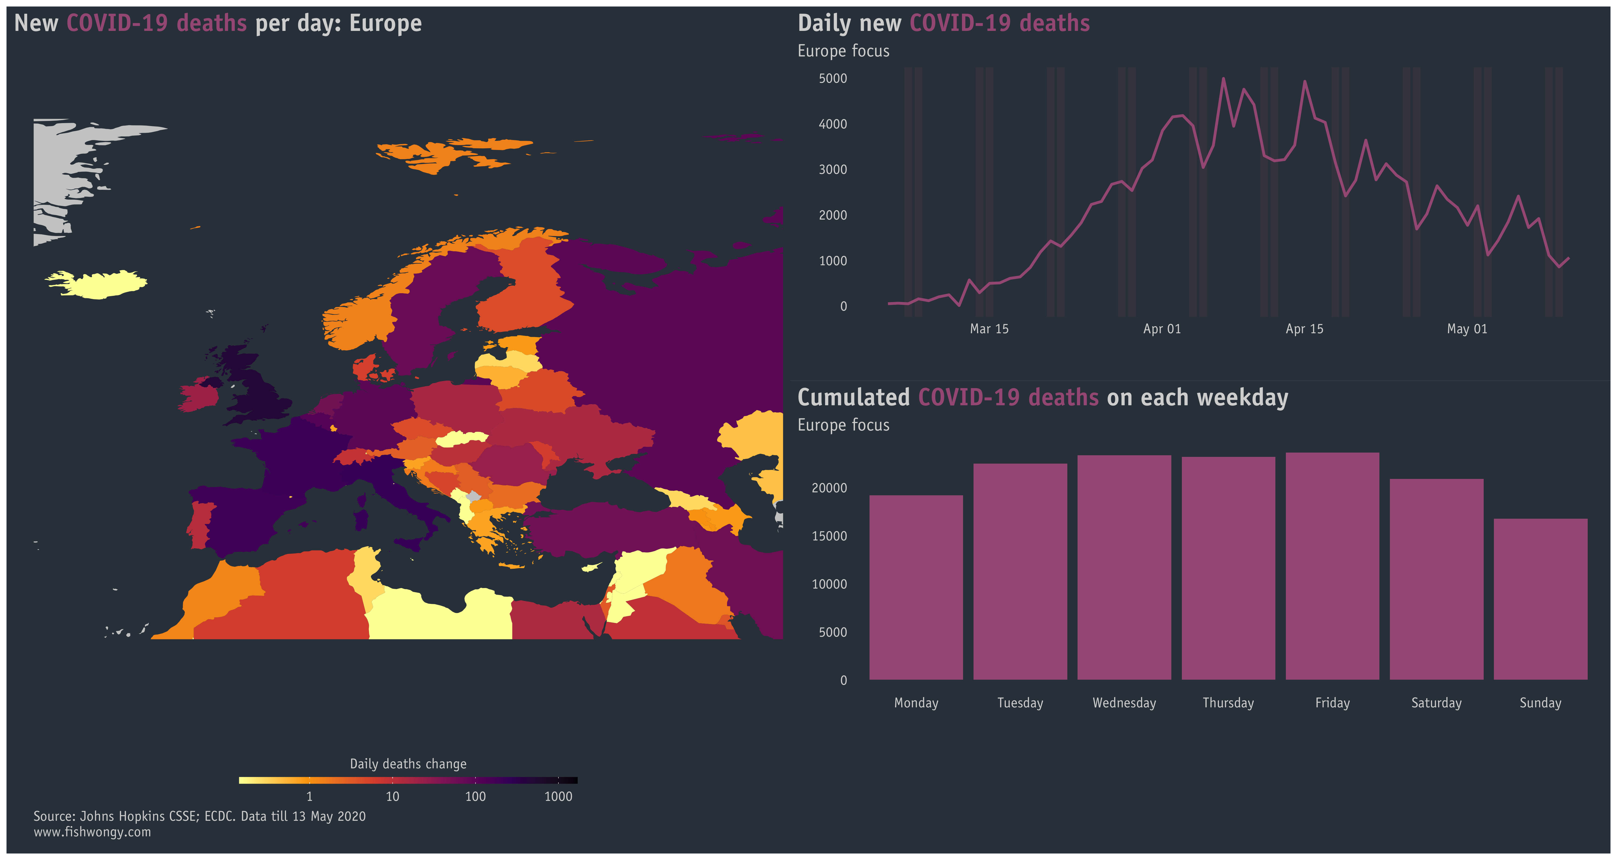Click the 'Daily deaths change' legend title
This screenshot has width=1617, height=860.
408,764
